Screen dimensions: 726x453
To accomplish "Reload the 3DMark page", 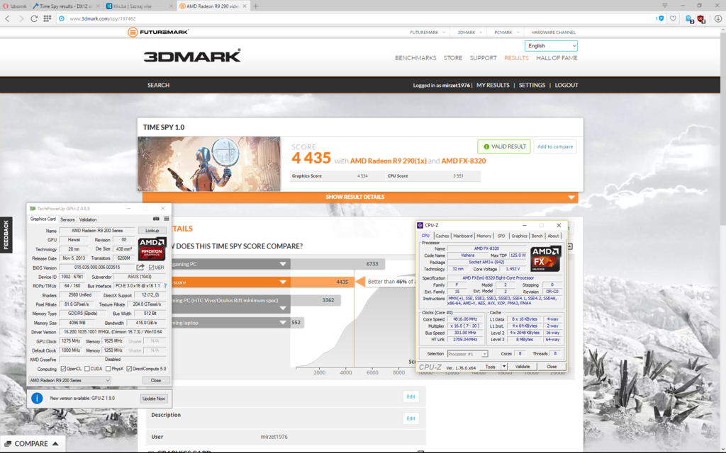I will pos(34,18).
